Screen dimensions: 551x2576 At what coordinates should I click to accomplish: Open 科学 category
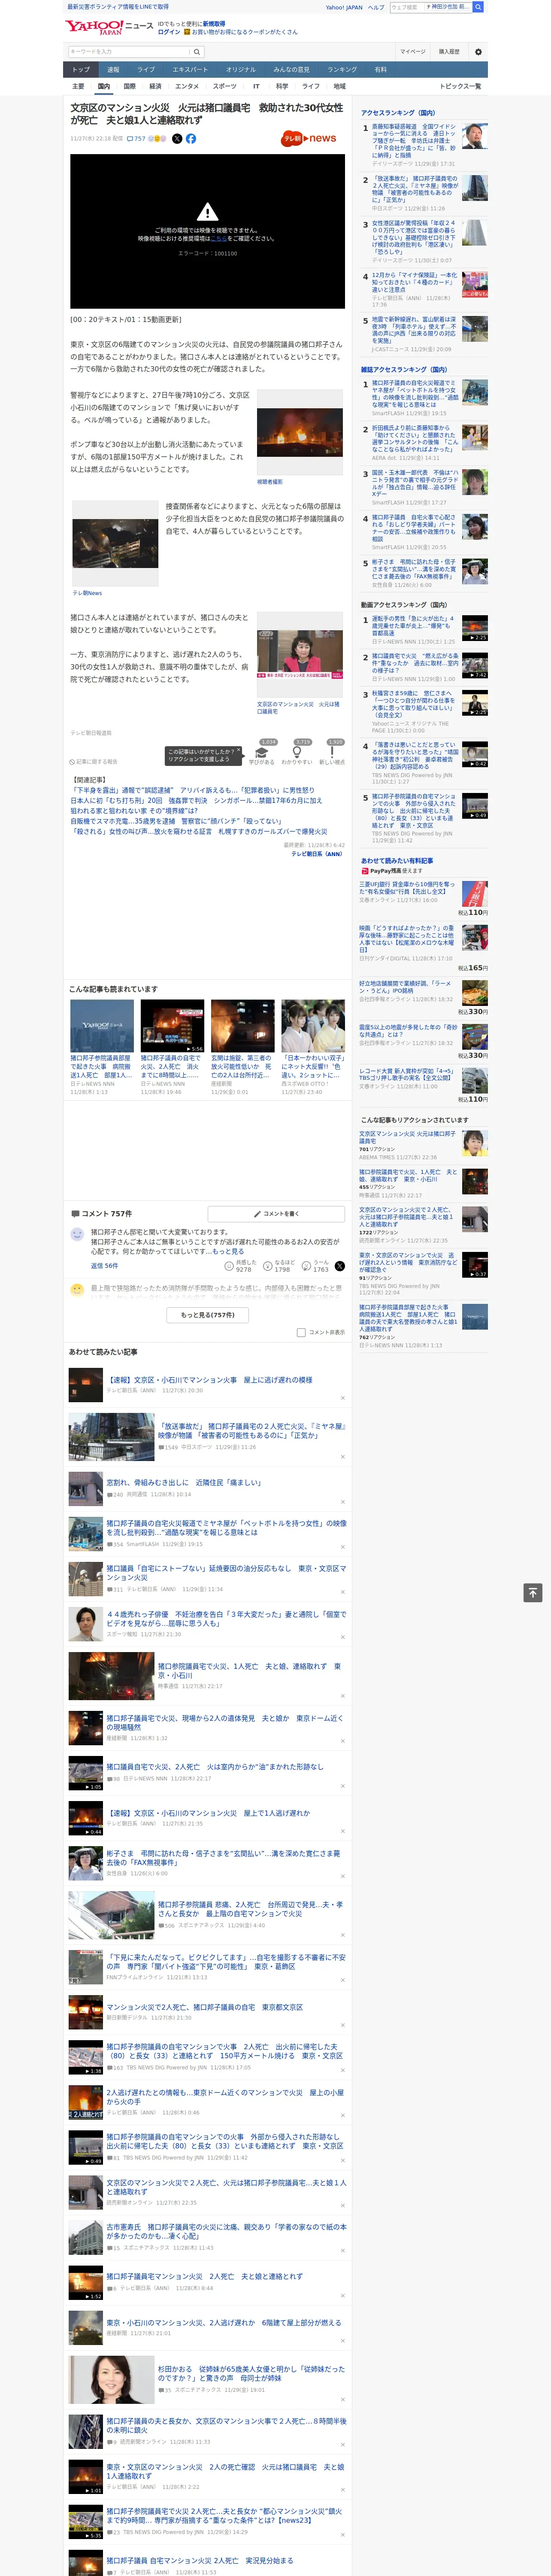pyautogui.click(x=282, y=86)
